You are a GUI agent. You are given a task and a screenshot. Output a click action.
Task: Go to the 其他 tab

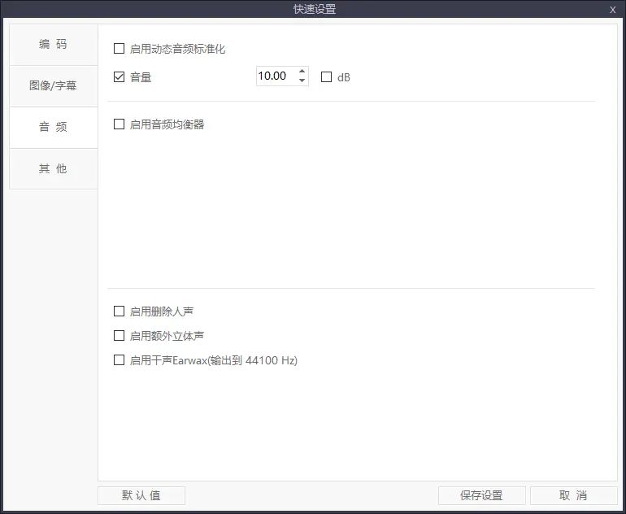pos(53,168)
